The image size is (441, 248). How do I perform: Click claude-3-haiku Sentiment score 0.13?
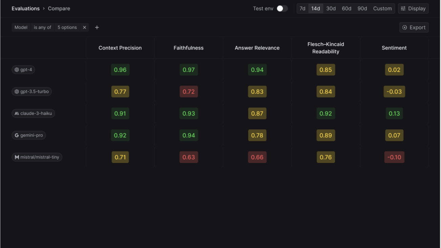(394, 113)
